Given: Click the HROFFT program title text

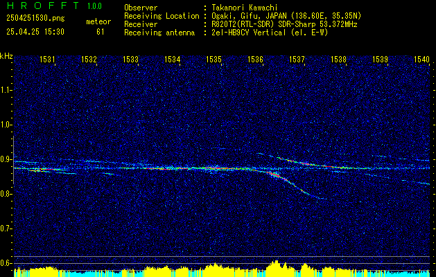Looking at the screenshot, I should (x=43, y=6).
